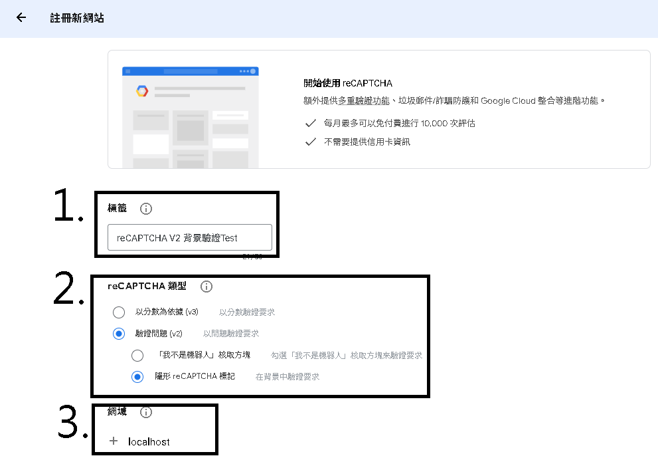Viewport: 658px width, 464px height.
Task: Select 「我不是機器人」核取方塊 radio option
Action: coord(137,355)
